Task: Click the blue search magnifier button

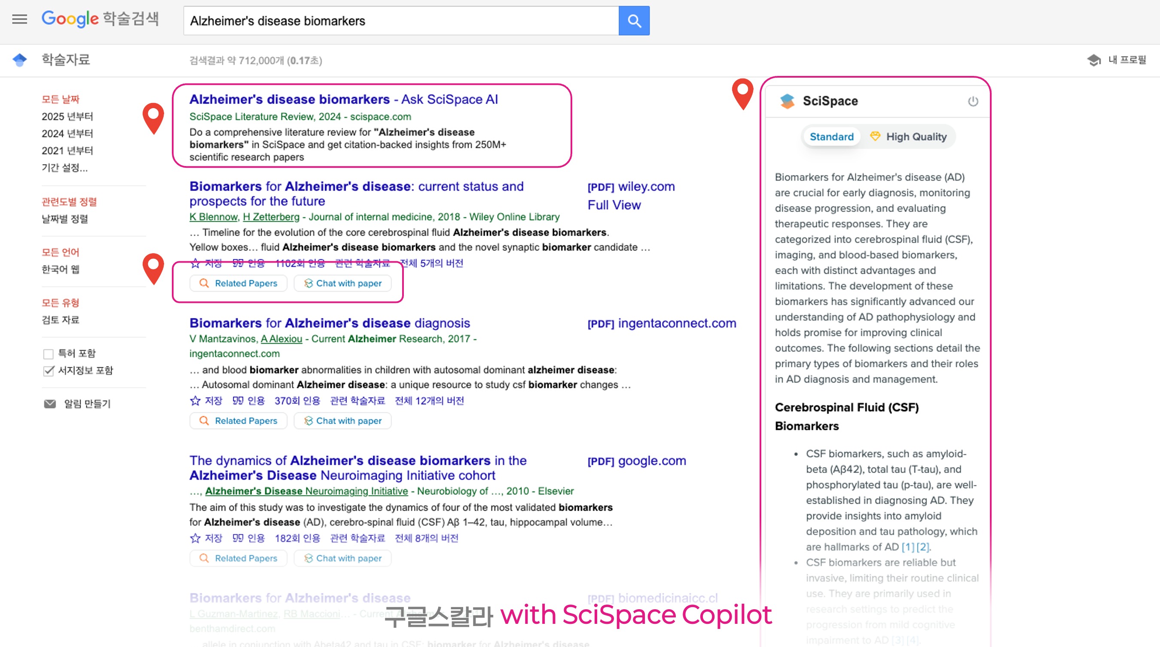Action: [634, 21]
